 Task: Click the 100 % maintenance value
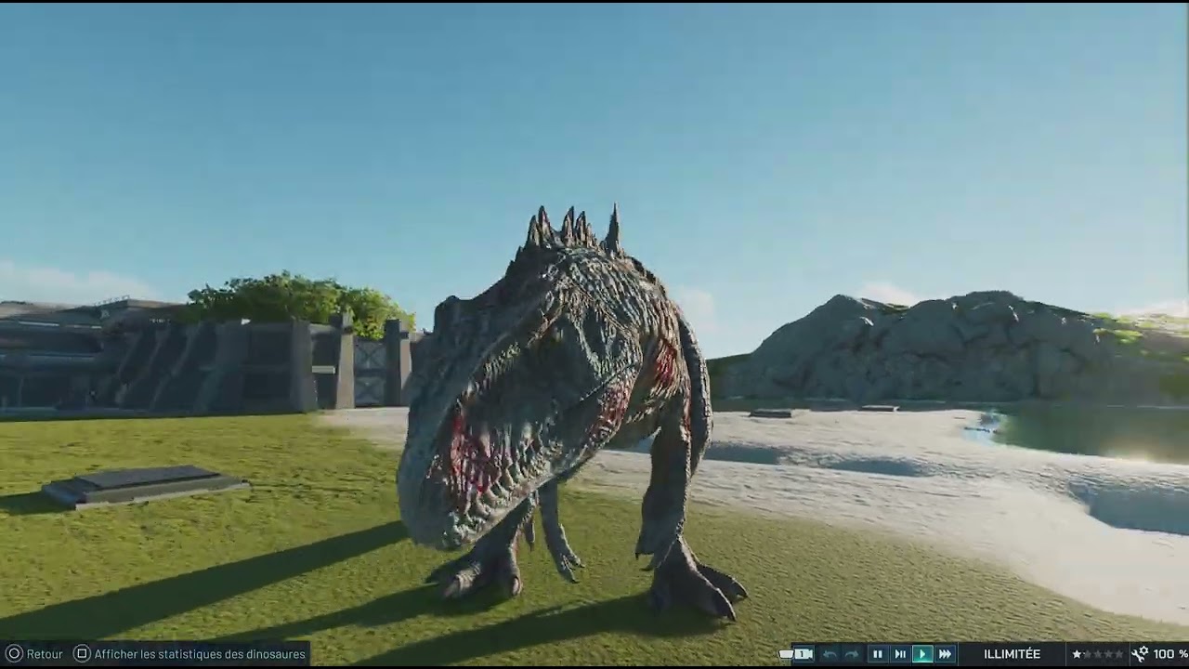pyautogui.click(x=1170, y=654)
